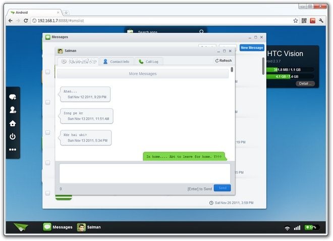Switch to the Salman taskbar item

(x=89, y=227)
